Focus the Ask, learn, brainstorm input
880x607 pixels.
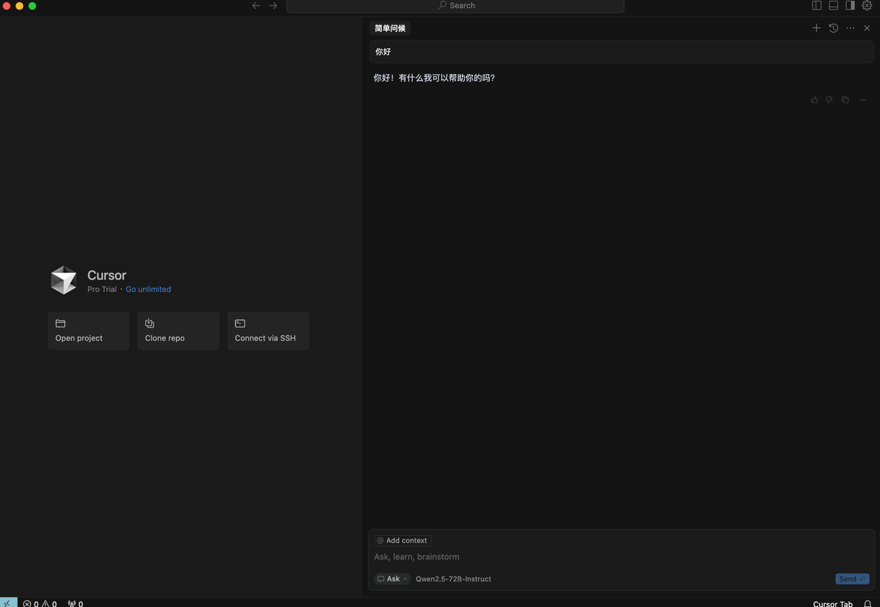click(621, 557)
